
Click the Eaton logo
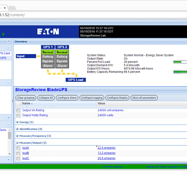(48, 31)
